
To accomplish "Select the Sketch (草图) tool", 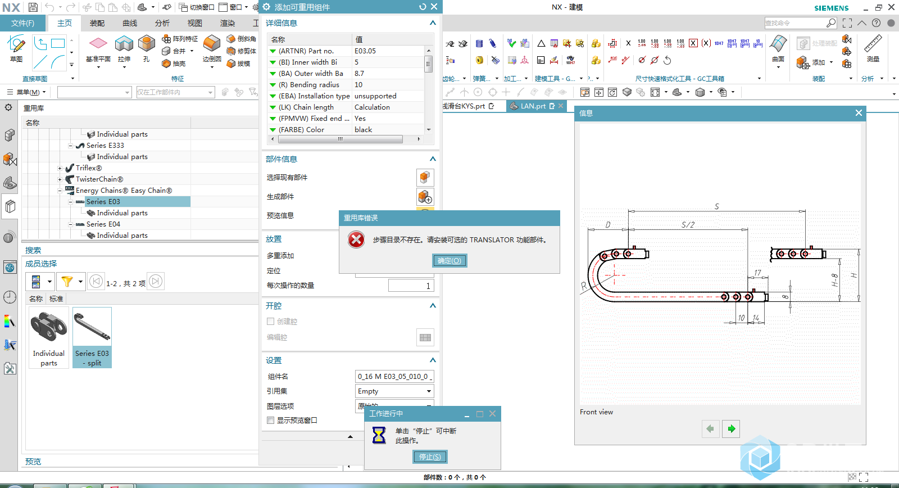I will [x=16, y=48].
